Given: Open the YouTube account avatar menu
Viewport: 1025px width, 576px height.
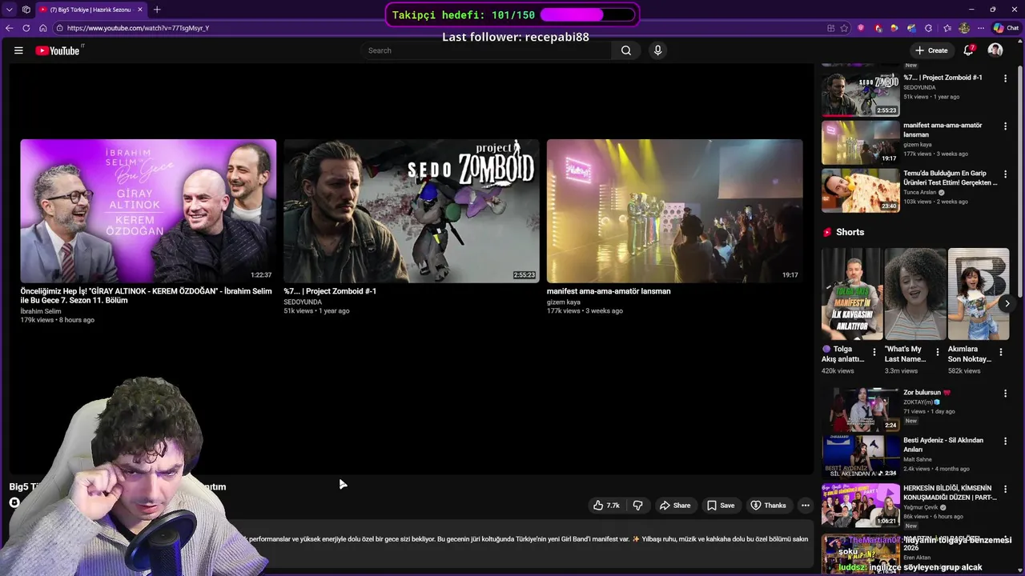Looking at the screenshot, I should coord(995,50).
